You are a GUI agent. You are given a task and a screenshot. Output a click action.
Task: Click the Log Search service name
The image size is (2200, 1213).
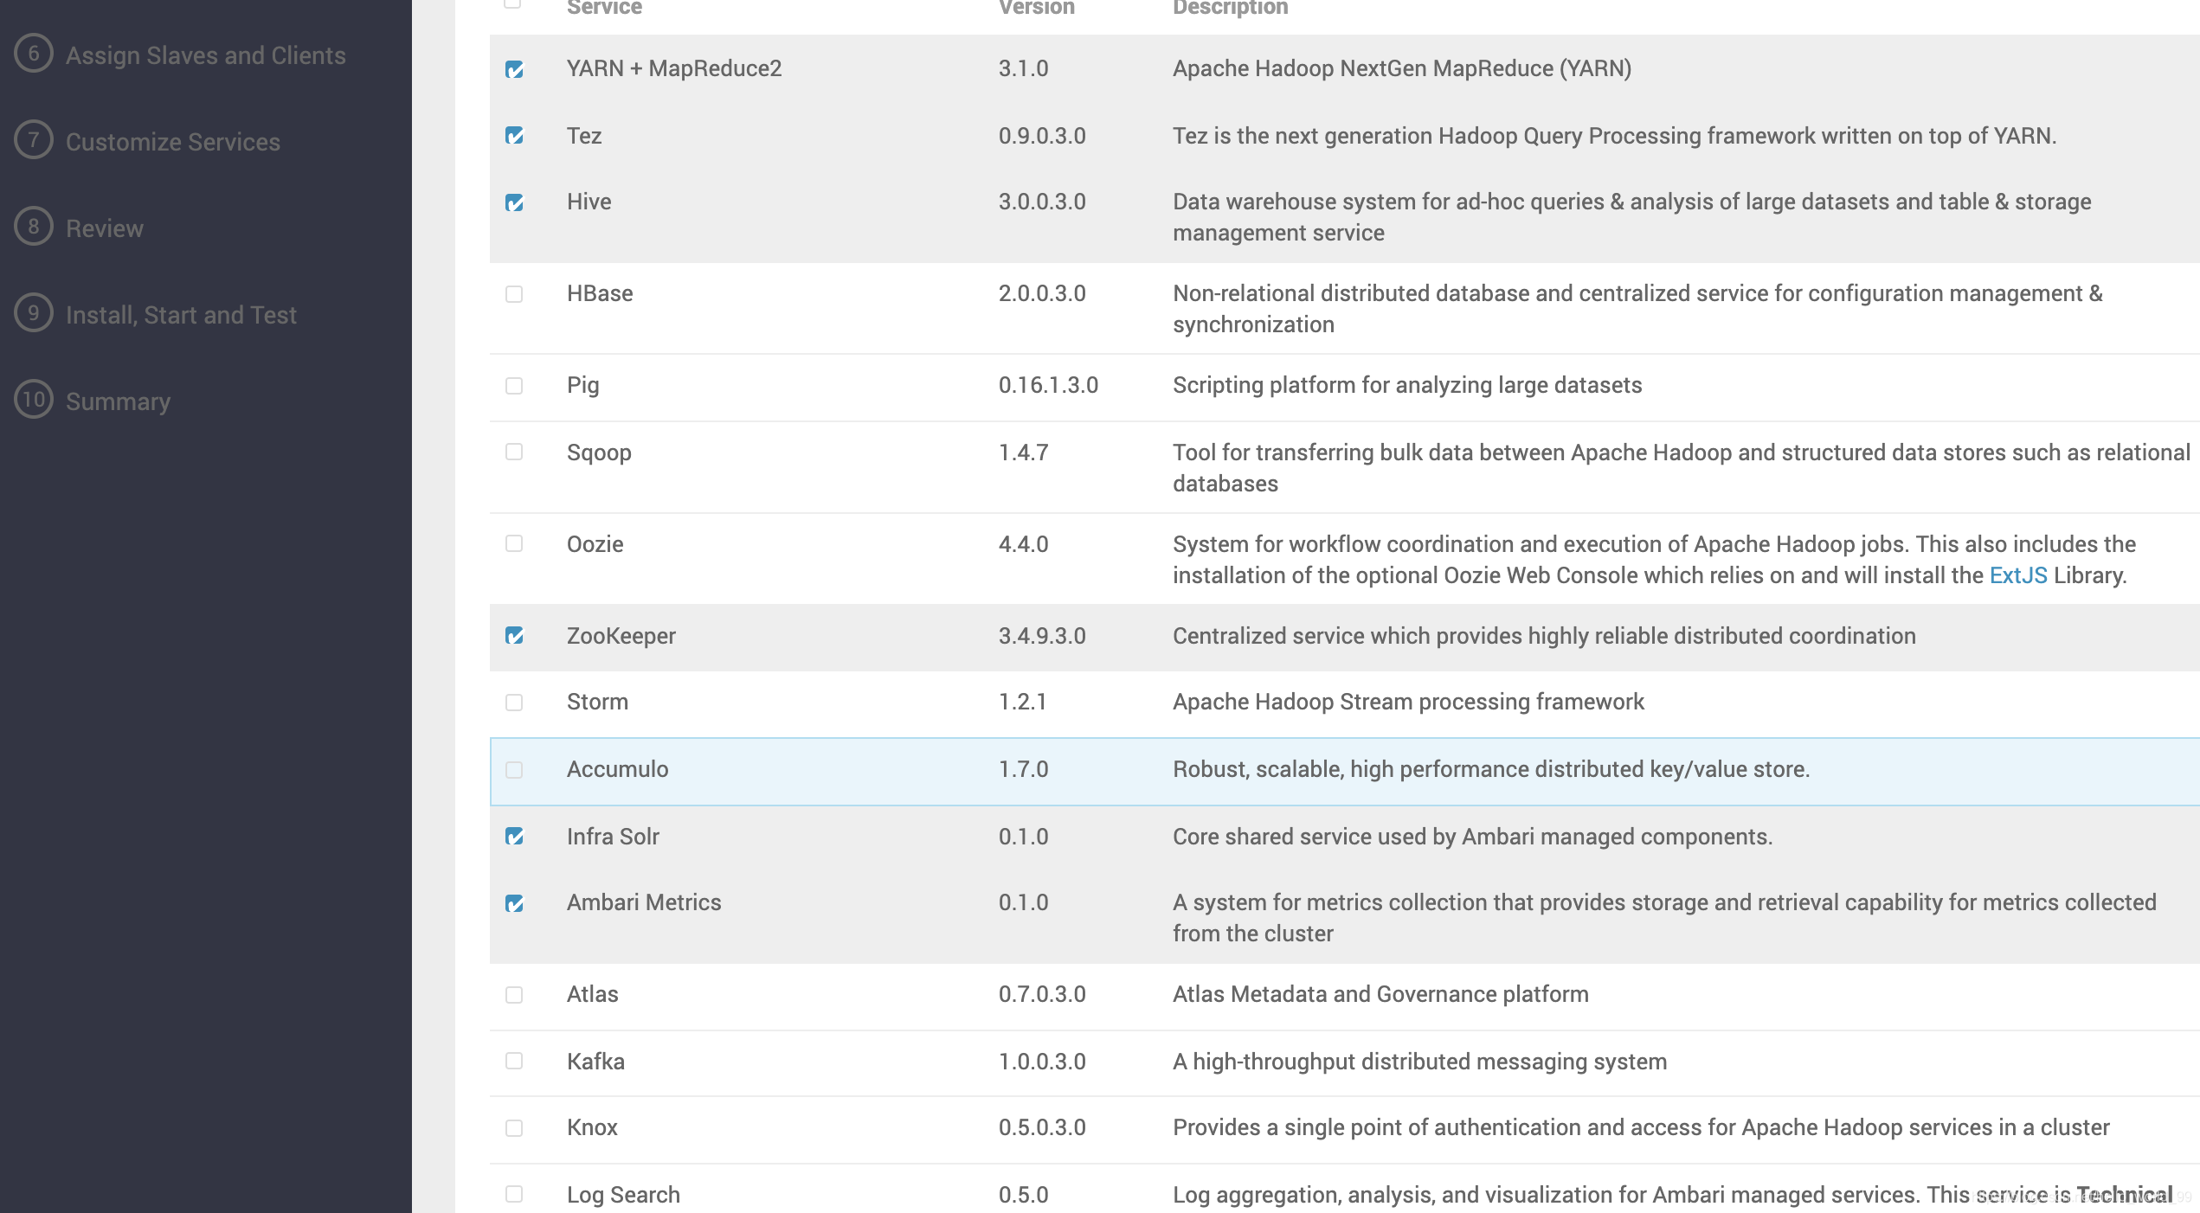click(623, 1195)
